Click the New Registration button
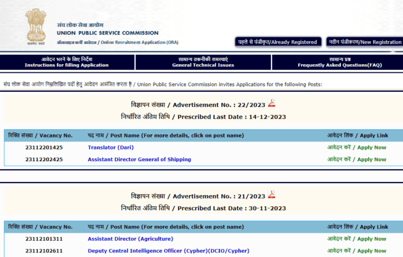This screenshot has width=403, height=257. click(365, 42)
